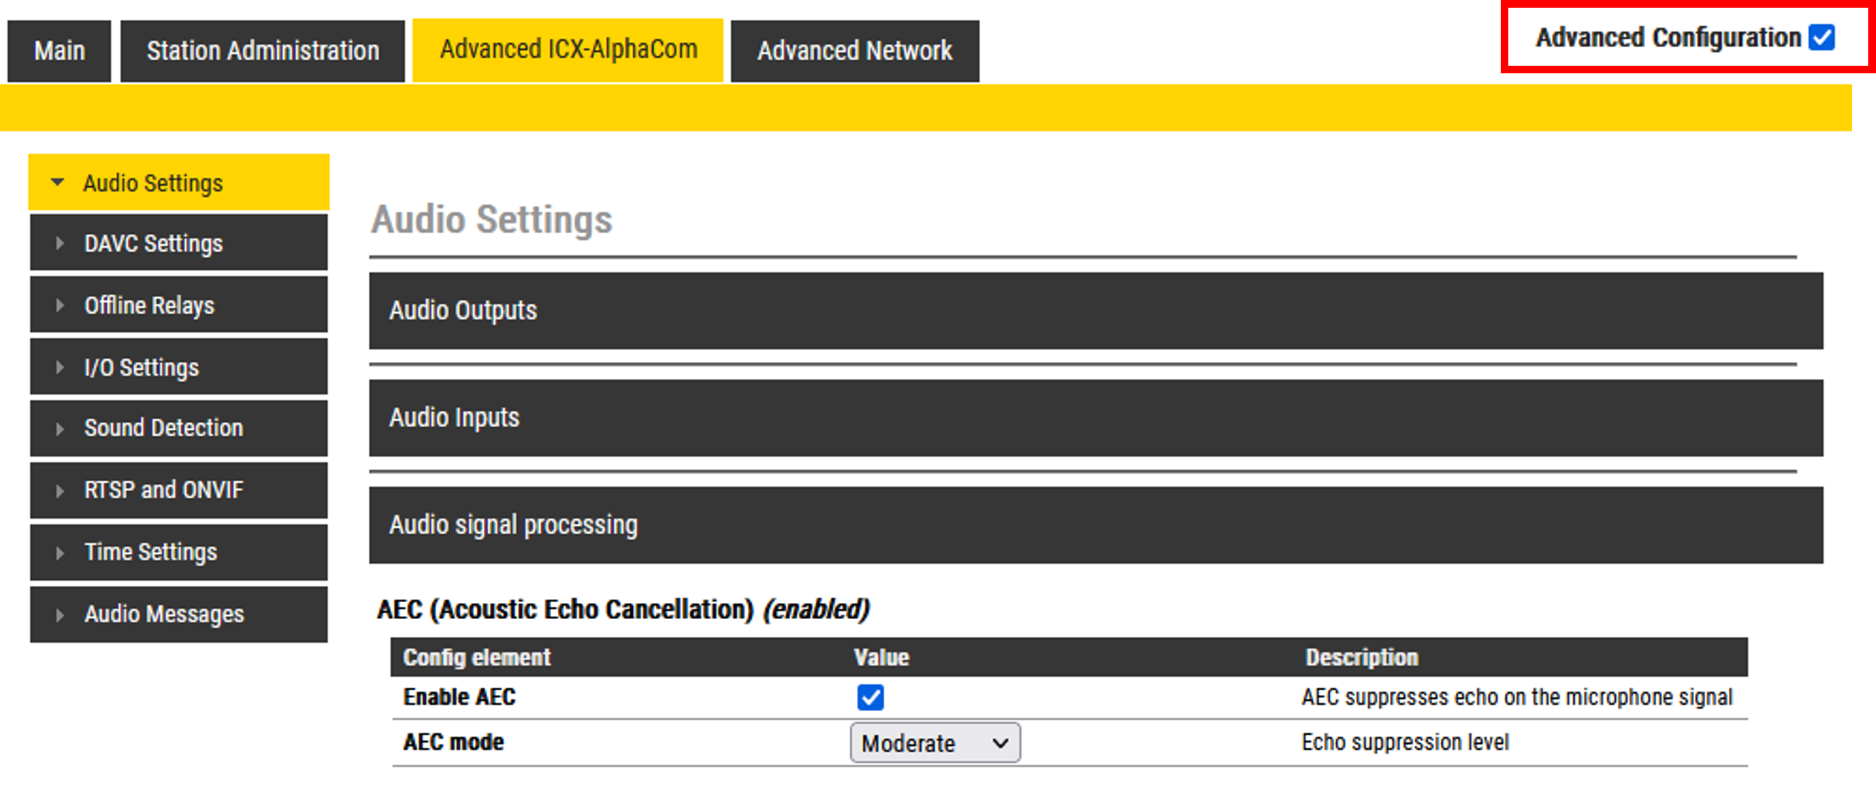Open Time Settings in the sidebar
Viewport: 1876px width, 790px height.
pos(151,552)
